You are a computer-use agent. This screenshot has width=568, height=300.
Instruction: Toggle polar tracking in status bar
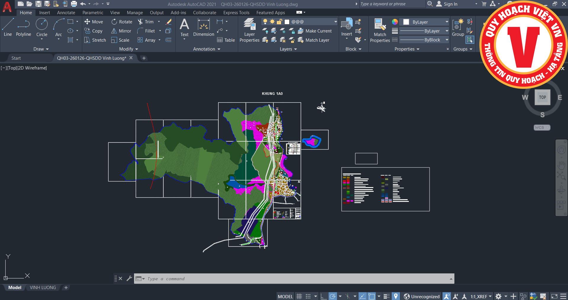333,296
